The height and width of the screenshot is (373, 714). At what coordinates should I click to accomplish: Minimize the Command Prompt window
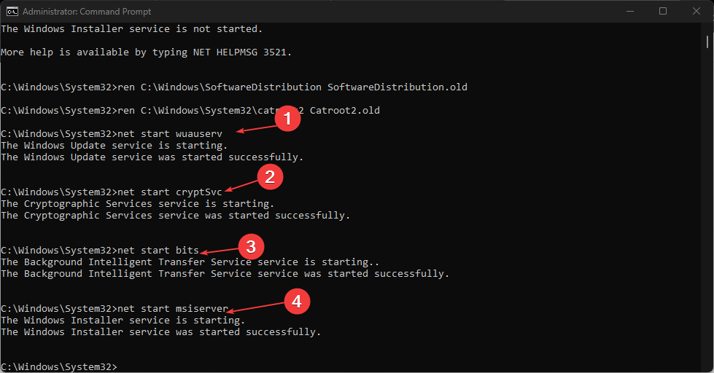[x=630, y=12]
